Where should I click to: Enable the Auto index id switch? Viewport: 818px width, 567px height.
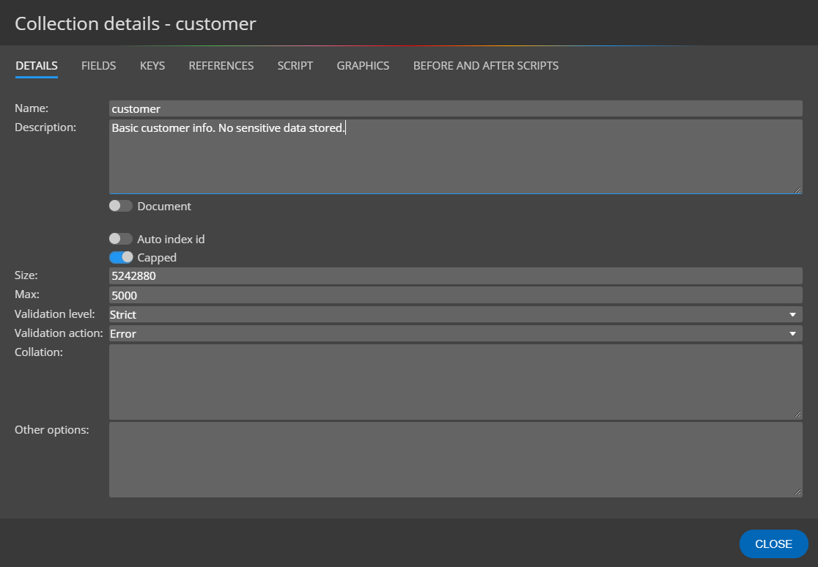pyautogui.click(x=120, y=239)
